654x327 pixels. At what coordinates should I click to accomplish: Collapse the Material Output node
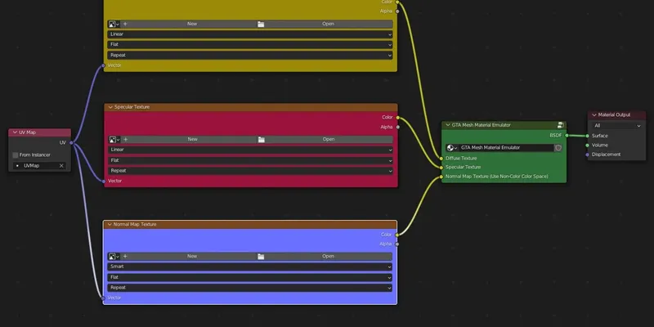pos(594,115)
